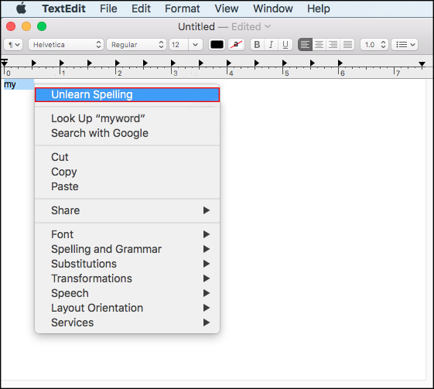Click the tab stop at the 1 inch mark

coord(62,63)
